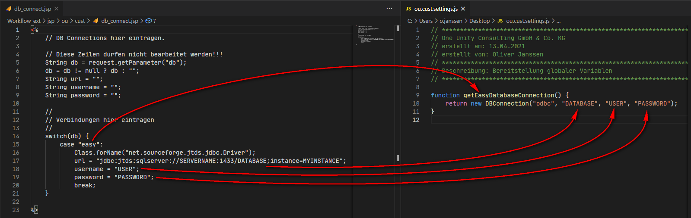Image resolution: width=691 pixels, height=218 pixels.
Task: Open the trailing ellipsis breadcrumb in settings file
Action: (558, 21)
